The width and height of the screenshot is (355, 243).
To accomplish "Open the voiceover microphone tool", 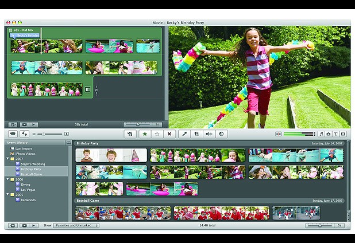I will click(x=184, y=134).
